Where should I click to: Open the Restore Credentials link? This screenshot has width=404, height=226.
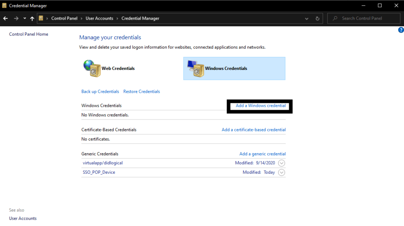(142, 92)
